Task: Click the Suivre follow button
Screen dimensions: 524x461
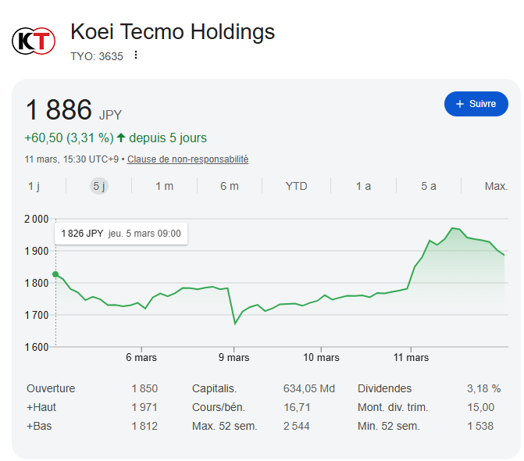Action: 476,104
